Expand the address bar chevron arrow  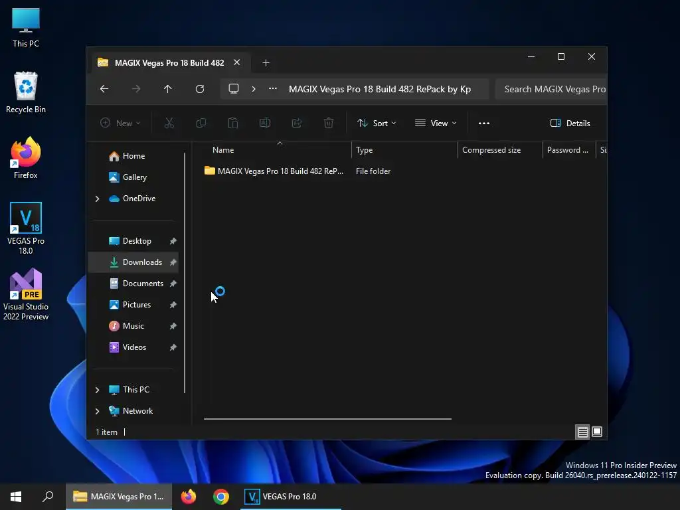pyautogui.click(x=254, y=89)
